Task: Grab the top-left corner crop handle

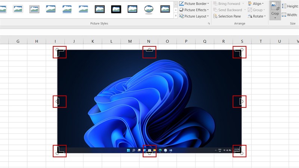Action: click(x=60, y=52)
